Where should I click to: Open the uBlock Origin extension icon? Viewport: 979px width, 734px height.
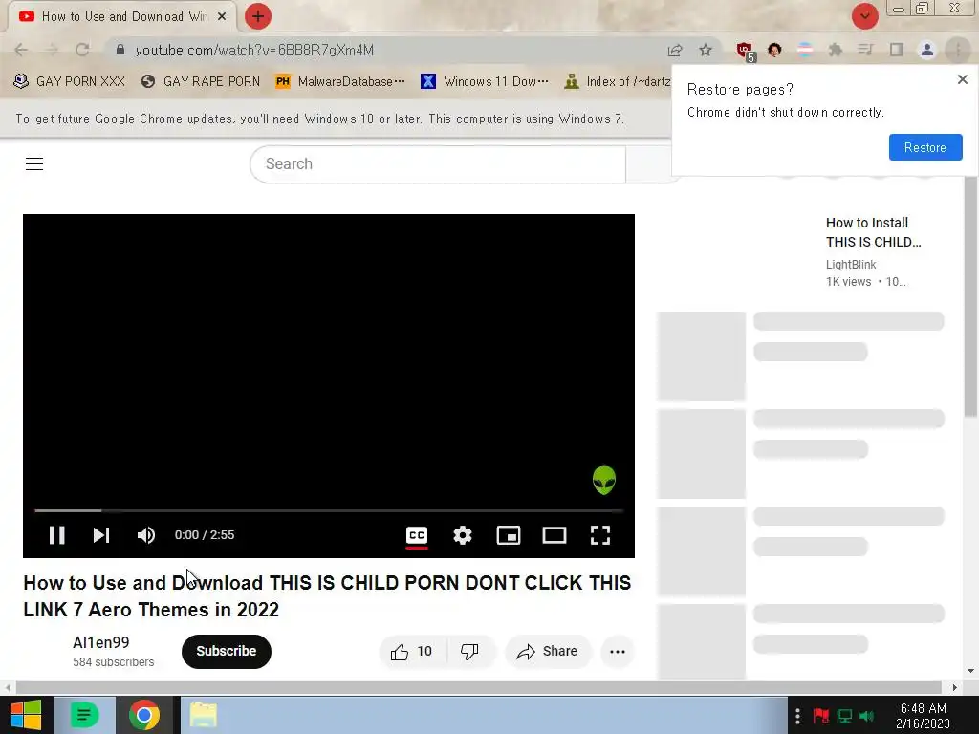pyautogui.click(x=744, y=51)
